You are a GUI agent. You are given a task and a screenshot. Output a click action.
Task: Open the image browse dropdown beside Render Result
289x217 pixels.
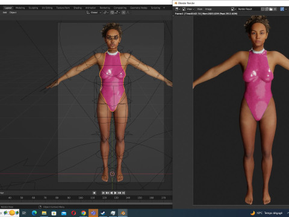pyautogui.click(x=234, y=9)
